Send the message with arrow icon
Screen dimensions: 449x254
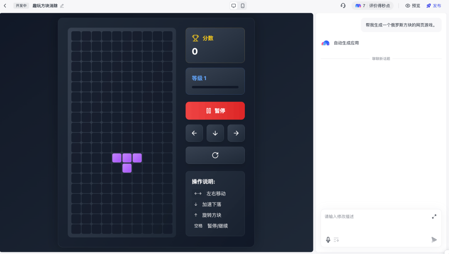434,239
